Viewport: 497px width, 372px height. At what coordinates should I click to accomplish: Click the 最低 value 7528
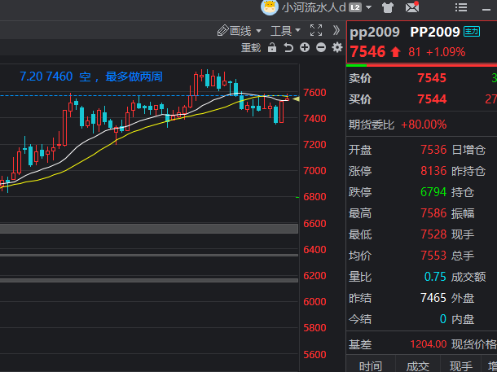pos(433,234)
